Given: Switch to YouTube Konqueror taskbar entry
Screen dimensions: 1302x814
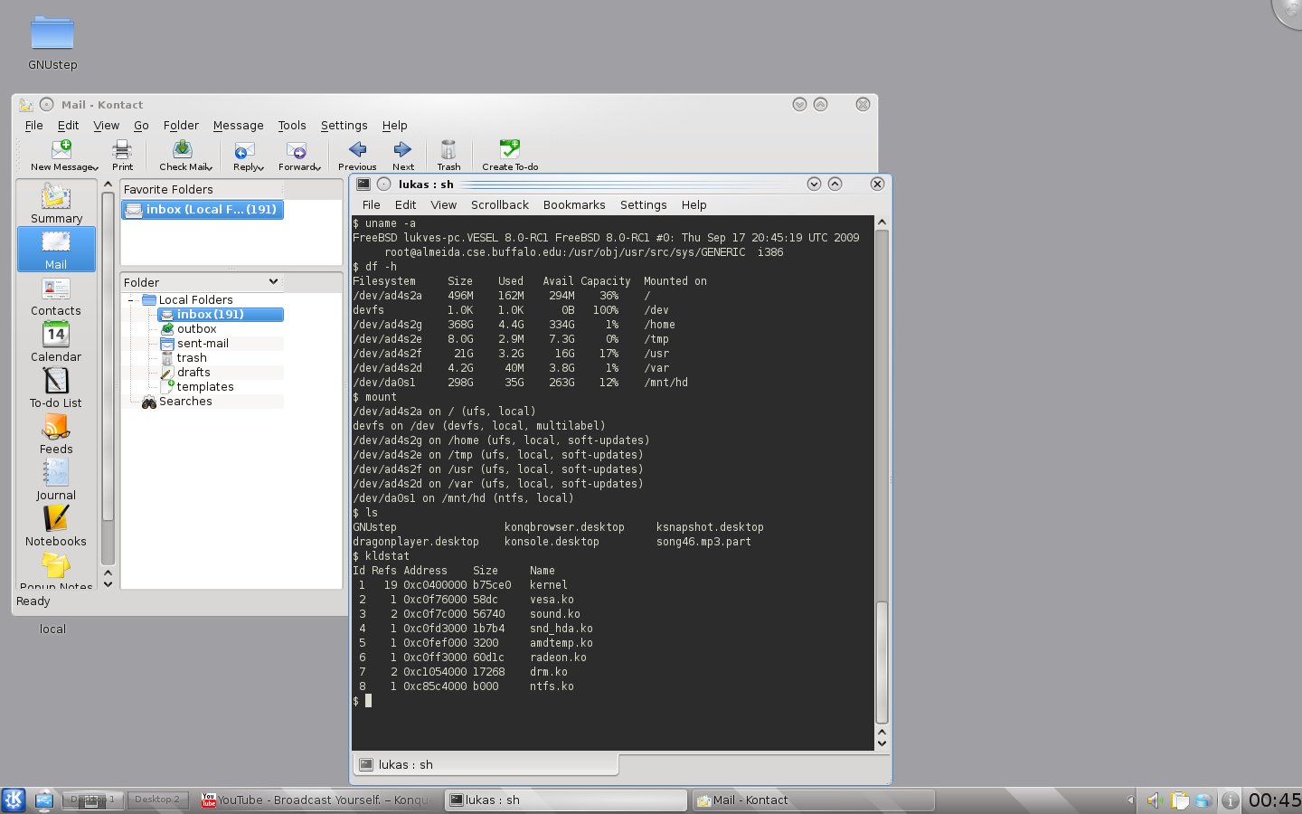Looking at the screenshot, I should (319, 800).
